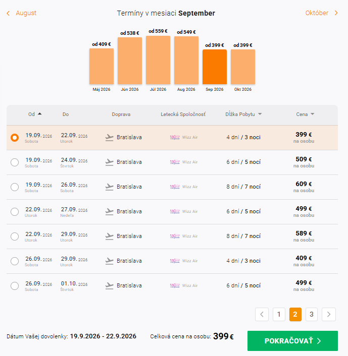Sort by Cena column arrow

(312, 114)
